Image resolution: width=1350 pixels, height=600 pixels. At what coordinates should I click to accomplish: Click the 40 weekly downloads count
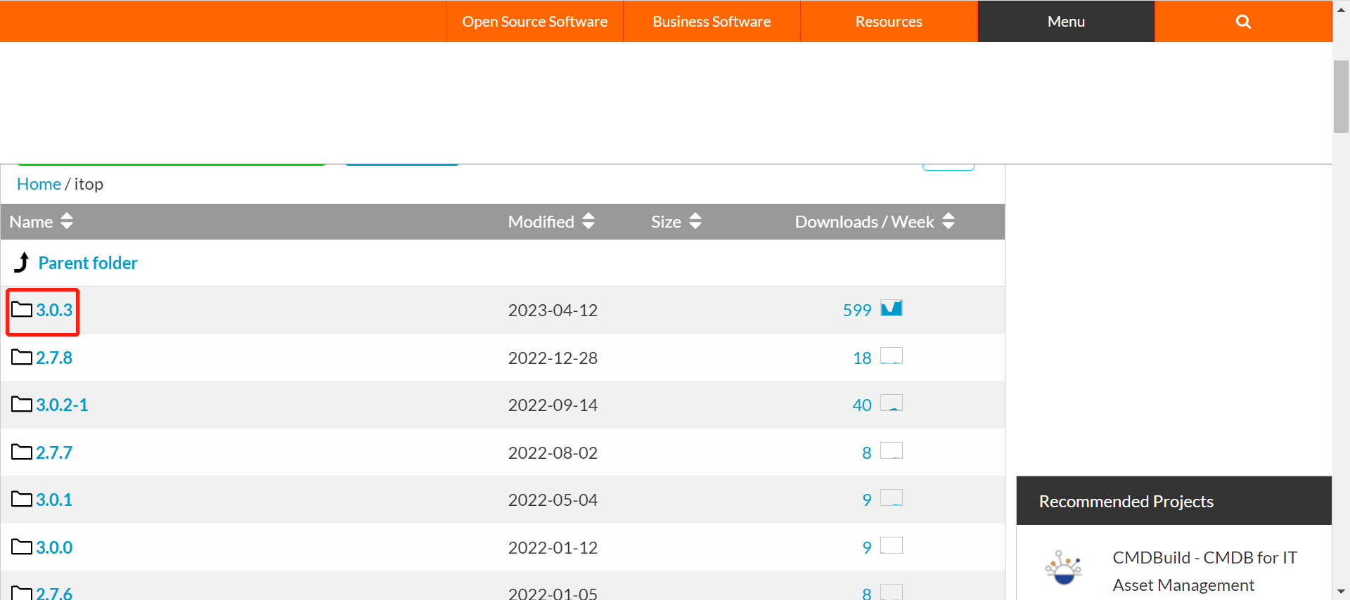862,405
